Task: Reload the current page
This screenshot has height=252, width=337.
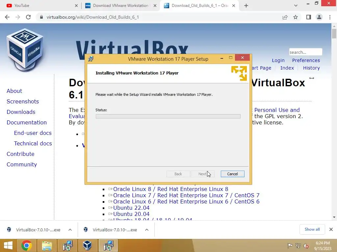Action: point(28,17)
